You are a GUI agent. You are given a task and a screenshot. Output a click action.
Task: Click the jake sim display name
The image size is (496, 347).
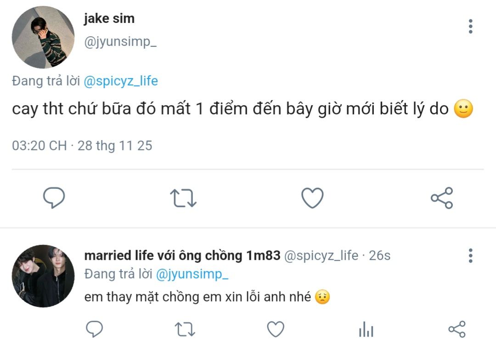pos(109,19)
